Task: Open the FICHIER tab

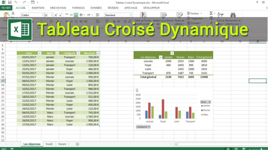Action: click(x=6, y=8)
